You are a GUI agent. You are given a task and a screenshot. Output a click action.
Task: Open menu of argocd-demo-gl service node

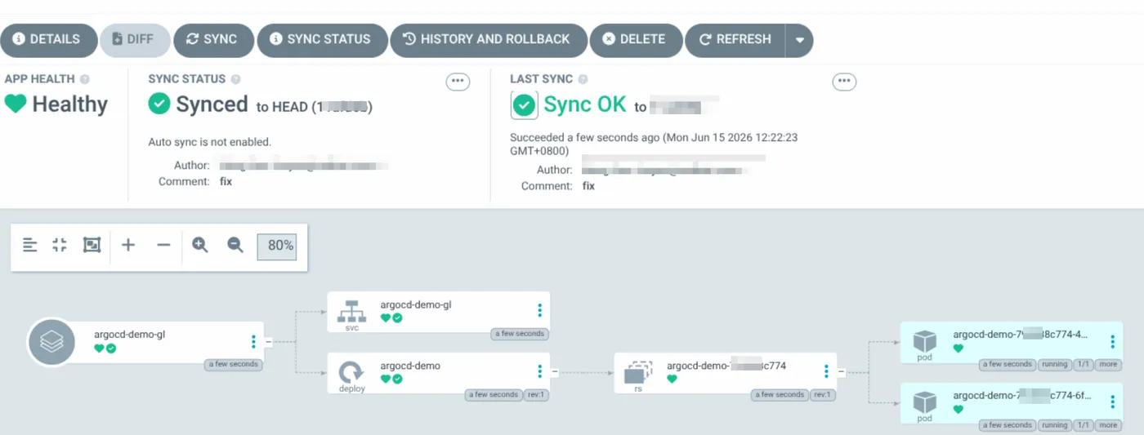tap(539, 310)
